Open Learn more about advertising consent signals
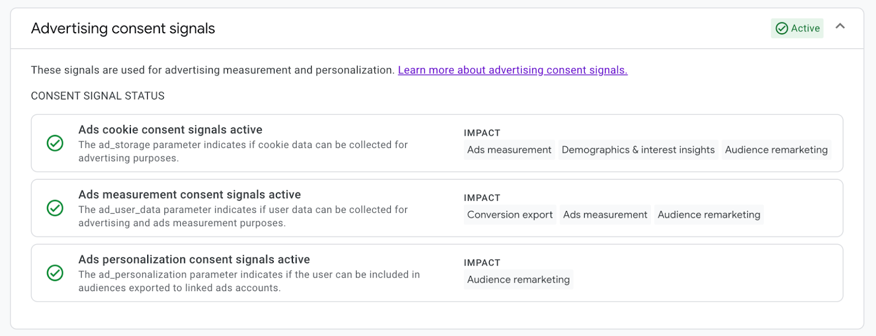This screenshot has height=336, width=876. 512,70
